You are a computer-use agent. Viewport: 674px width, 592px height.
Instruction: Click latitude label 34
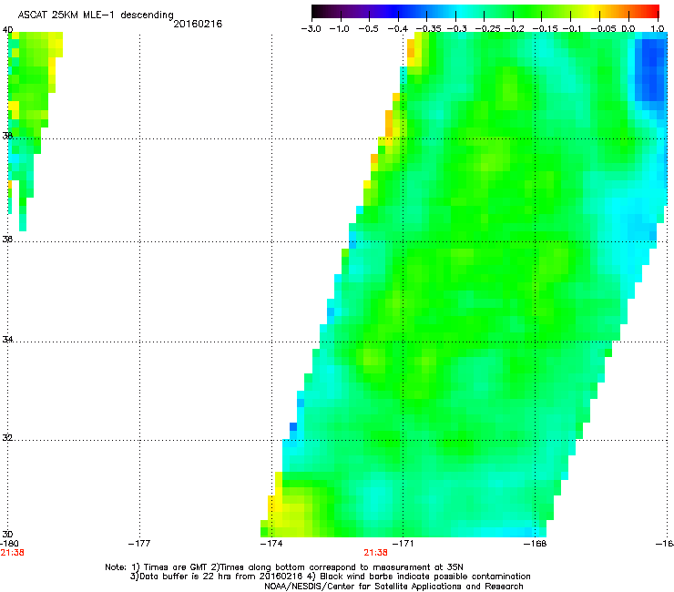[x=7, y=340]
